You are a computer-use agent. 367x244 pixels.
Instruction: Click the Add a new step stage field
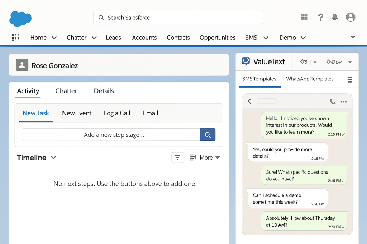click(x=111, y=135)
